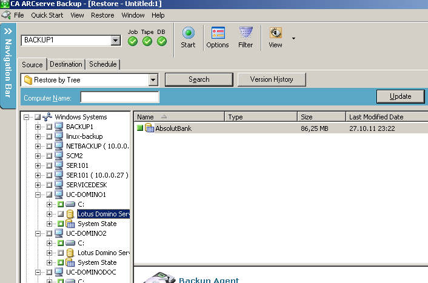This screenshot has width=428, height=283.
Task: Select the AbsolutBank row name
Action: 173,128
